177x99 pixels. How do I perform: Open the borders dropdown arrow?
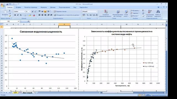27,15
